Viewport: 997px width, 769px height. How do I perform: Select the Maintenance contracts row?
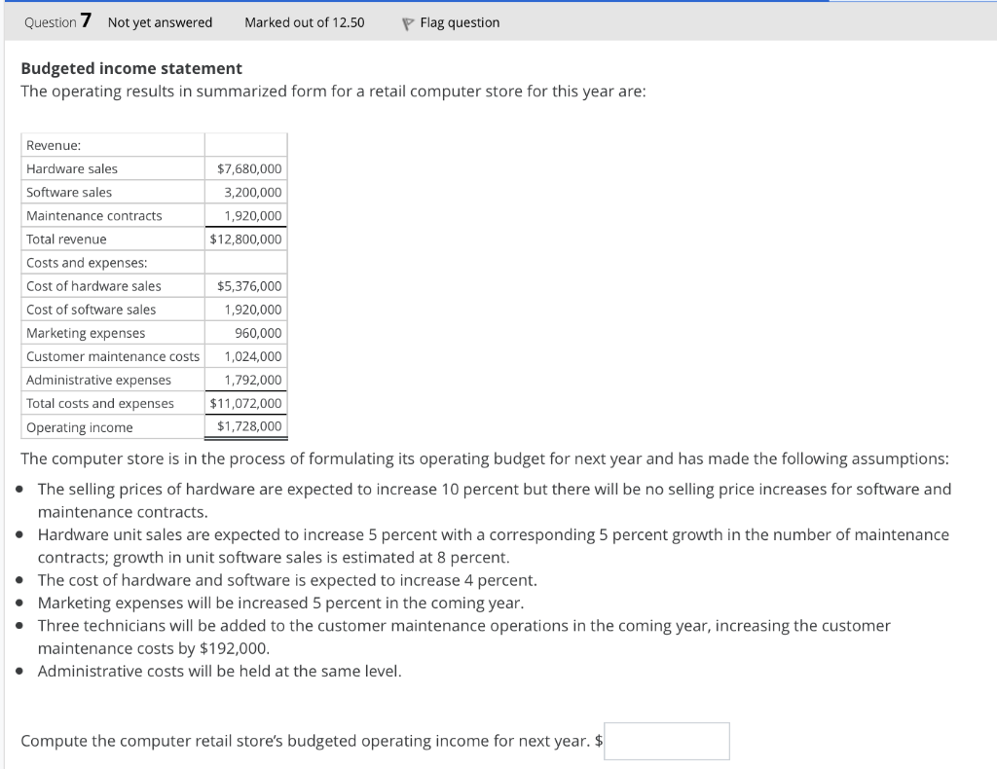tap(95, 215)
